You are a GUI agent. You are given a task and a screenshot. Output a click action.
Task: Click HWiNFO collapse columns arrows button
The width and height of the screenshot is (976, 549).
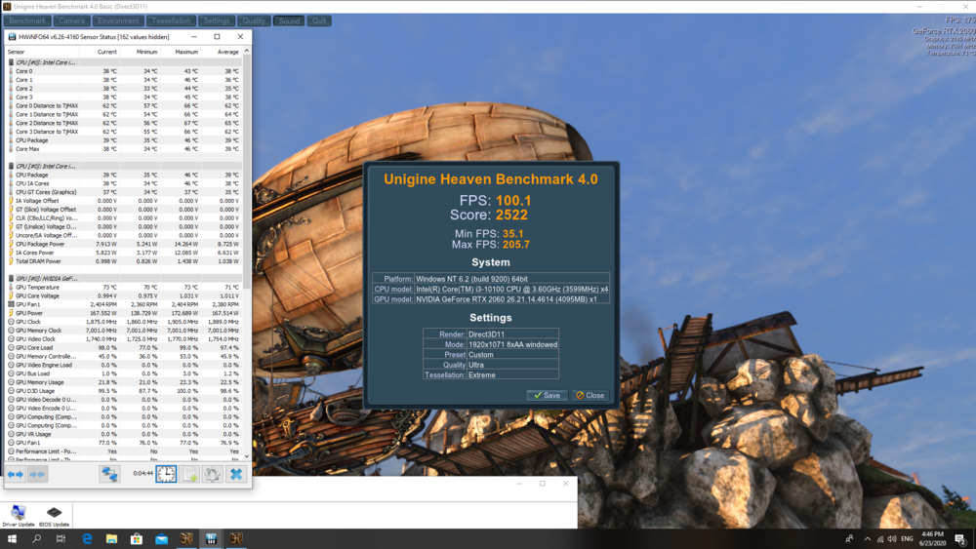37,474
